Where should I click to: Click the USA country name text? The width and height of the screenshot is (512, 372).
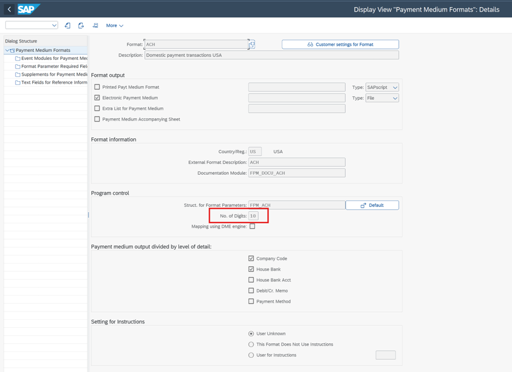pyautogui.click(x=278, y=151)
